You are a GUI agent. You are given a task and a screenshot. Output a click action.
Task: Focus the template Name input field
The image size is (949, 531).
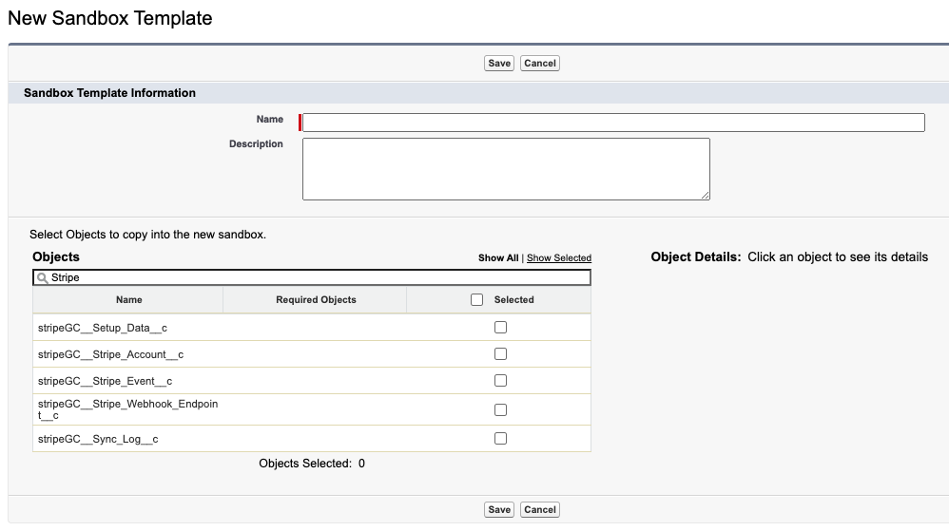point(613,123)
